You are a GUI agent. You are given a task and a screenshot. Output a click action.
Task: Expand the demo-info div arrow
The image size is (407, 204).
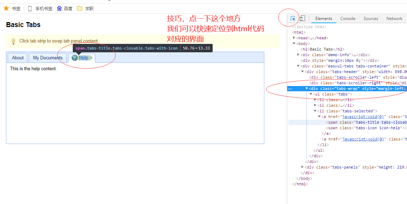(298, 55)
